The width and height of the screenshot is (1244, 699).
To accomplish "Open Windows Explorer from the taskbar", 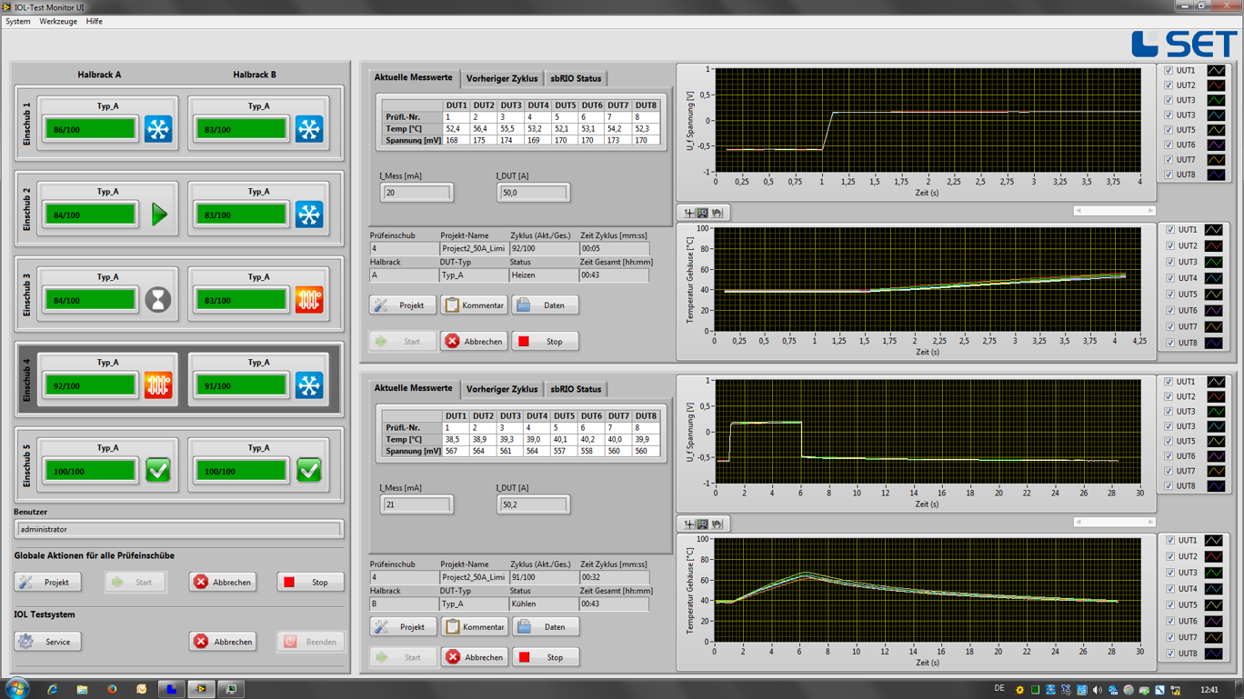I will click(x=82, y=690).
